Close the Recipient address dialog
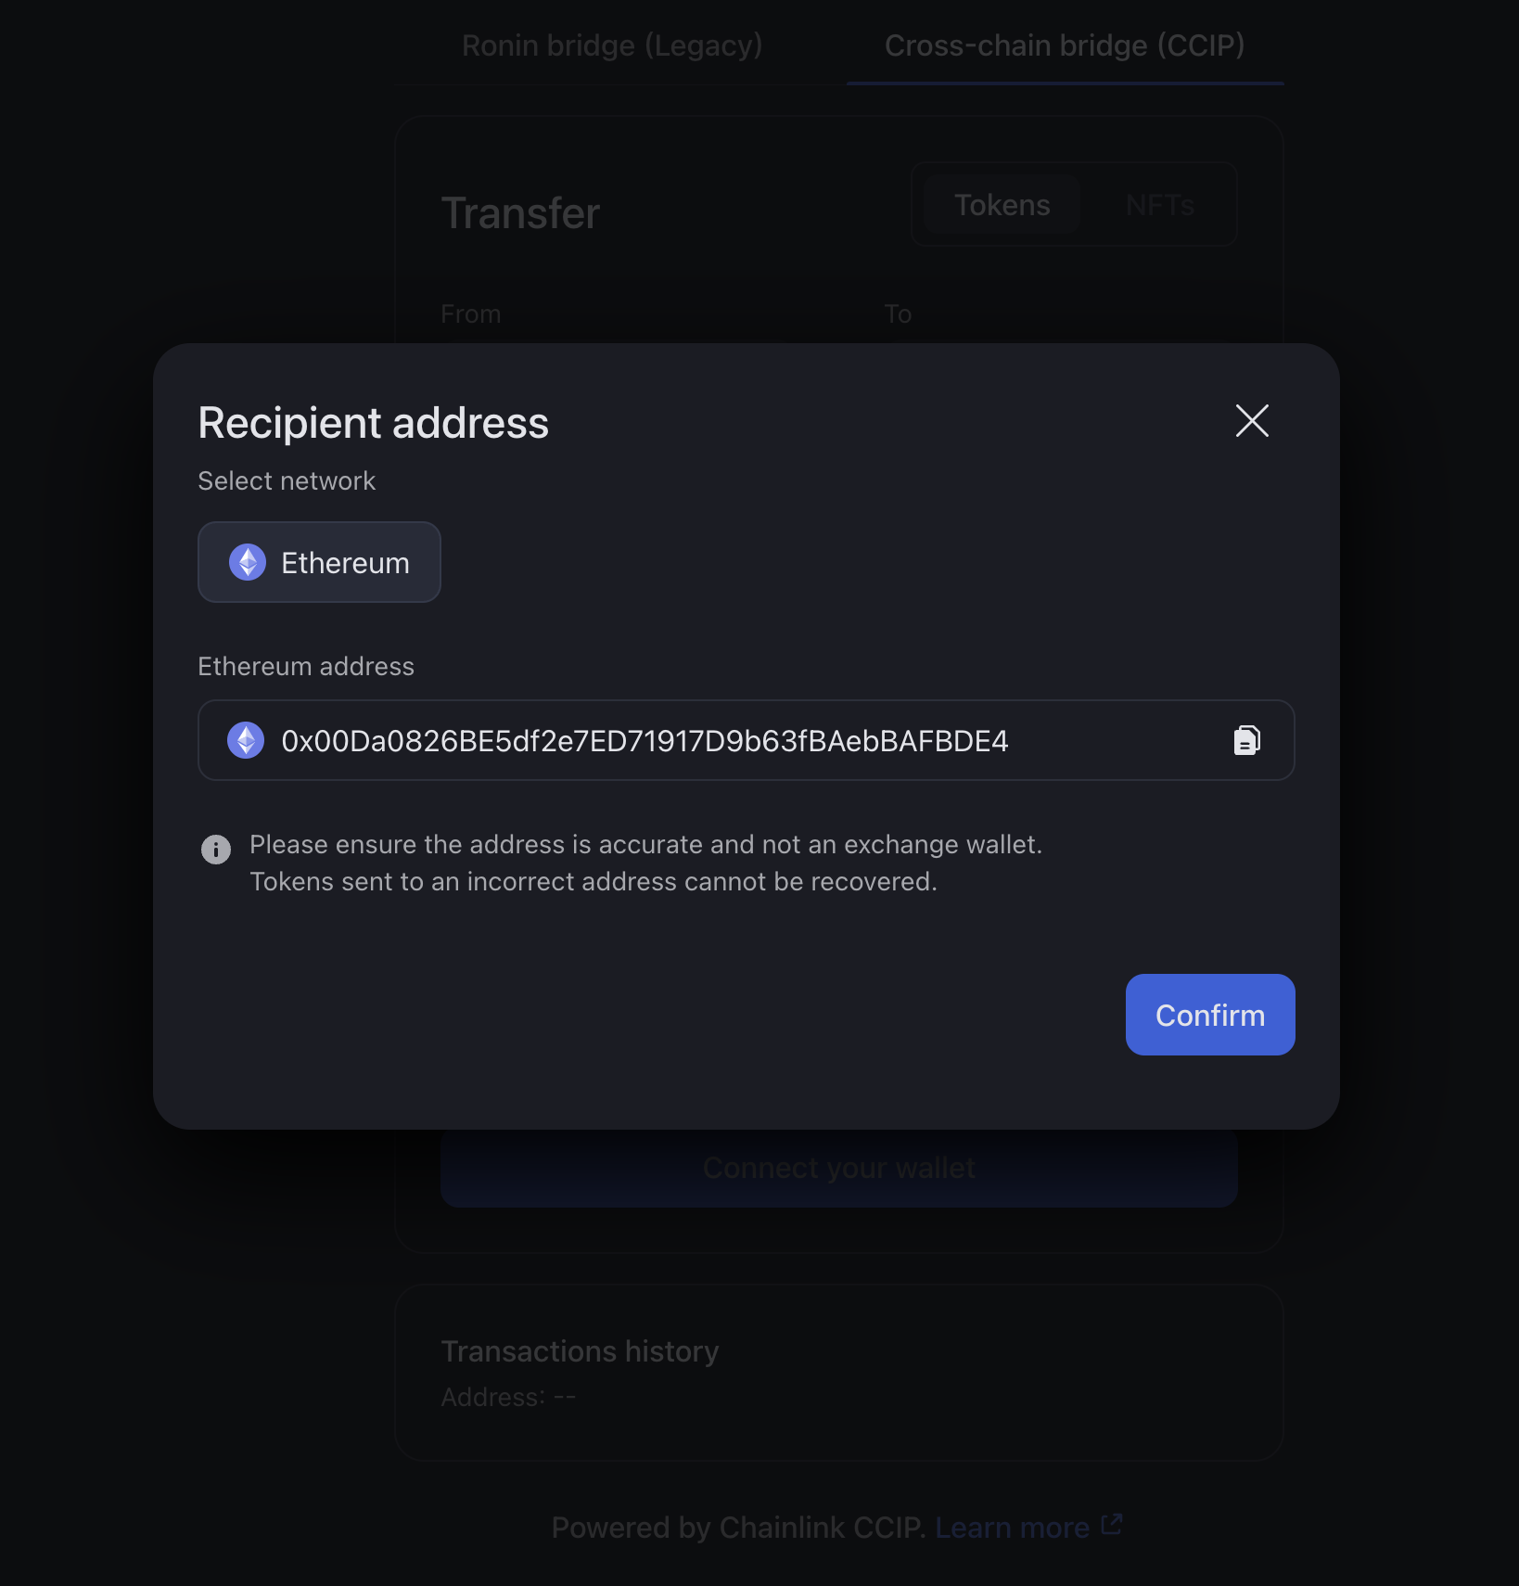1519x1586 pixels. tap(1252, 421)
